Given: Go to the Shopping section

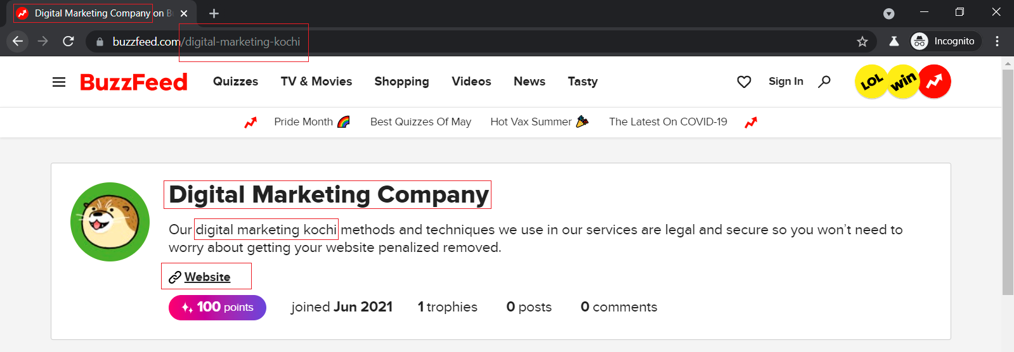Looking at the screenshot, I should click(401, 82).
